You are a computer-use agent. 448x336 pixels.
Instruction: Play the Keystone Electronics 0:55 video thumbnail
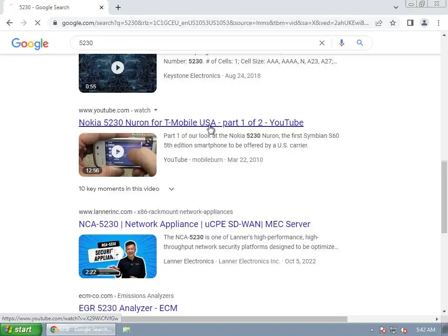[117, 73]
